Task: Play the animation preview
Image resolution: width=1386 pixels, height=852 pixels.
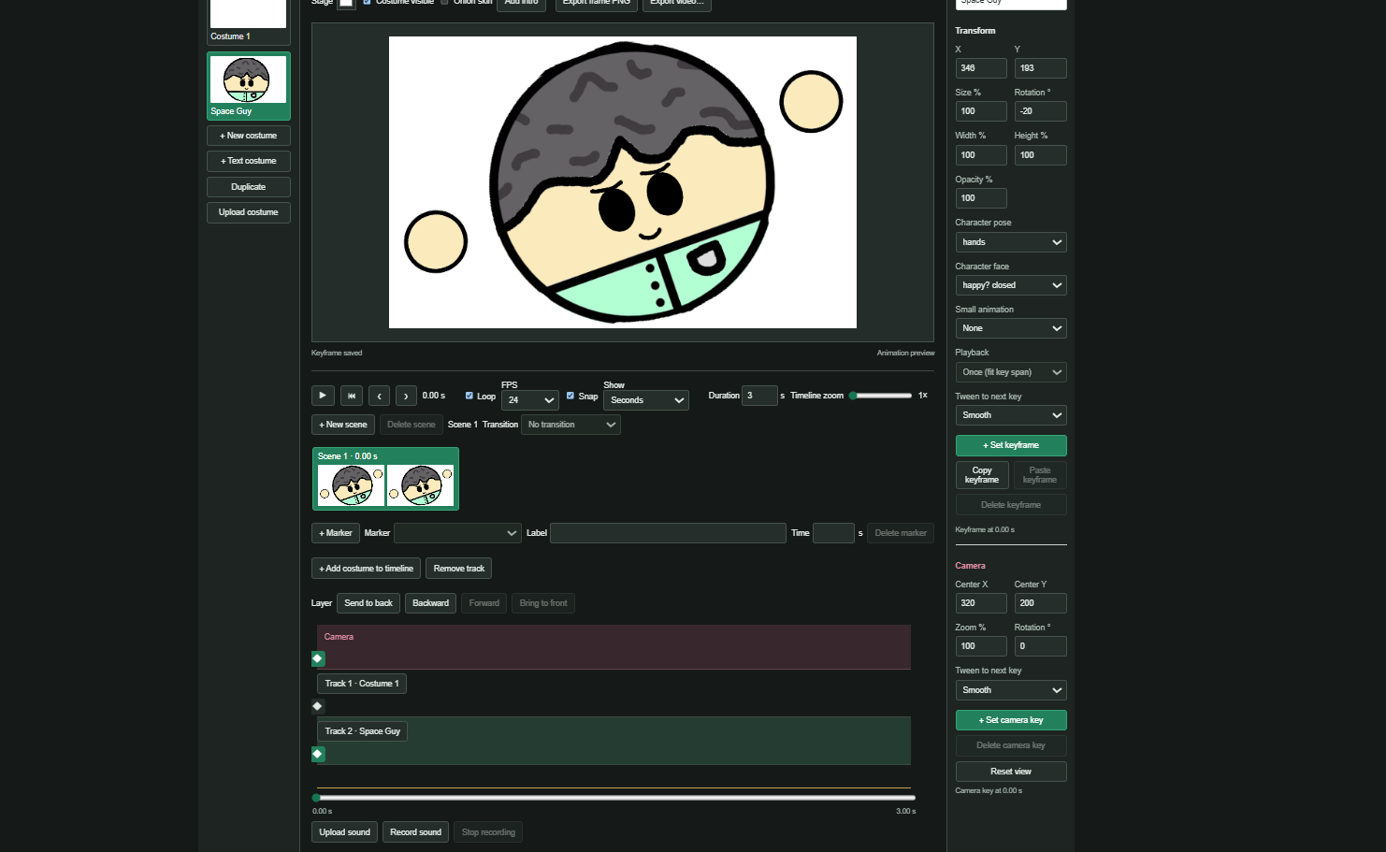Action: pos(323,396)
